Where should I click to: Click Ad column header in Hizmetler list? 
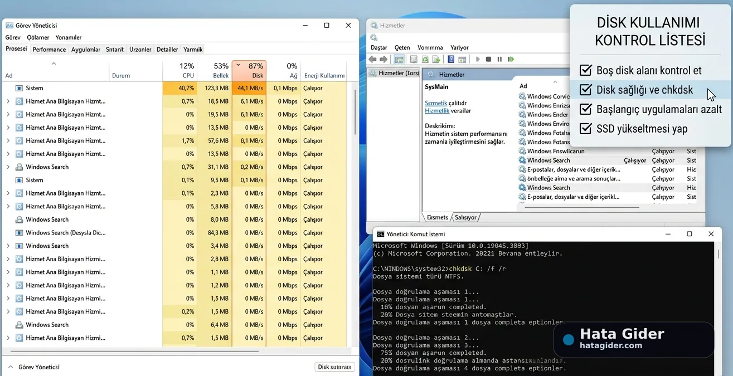[x=523, y=86]
